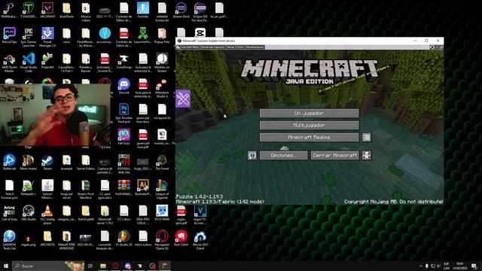Image resolution: width=482 pixels, height=271 pixels.
Task: Open DAEMON Tools Lite desktop icon
Action: (9, 240)
